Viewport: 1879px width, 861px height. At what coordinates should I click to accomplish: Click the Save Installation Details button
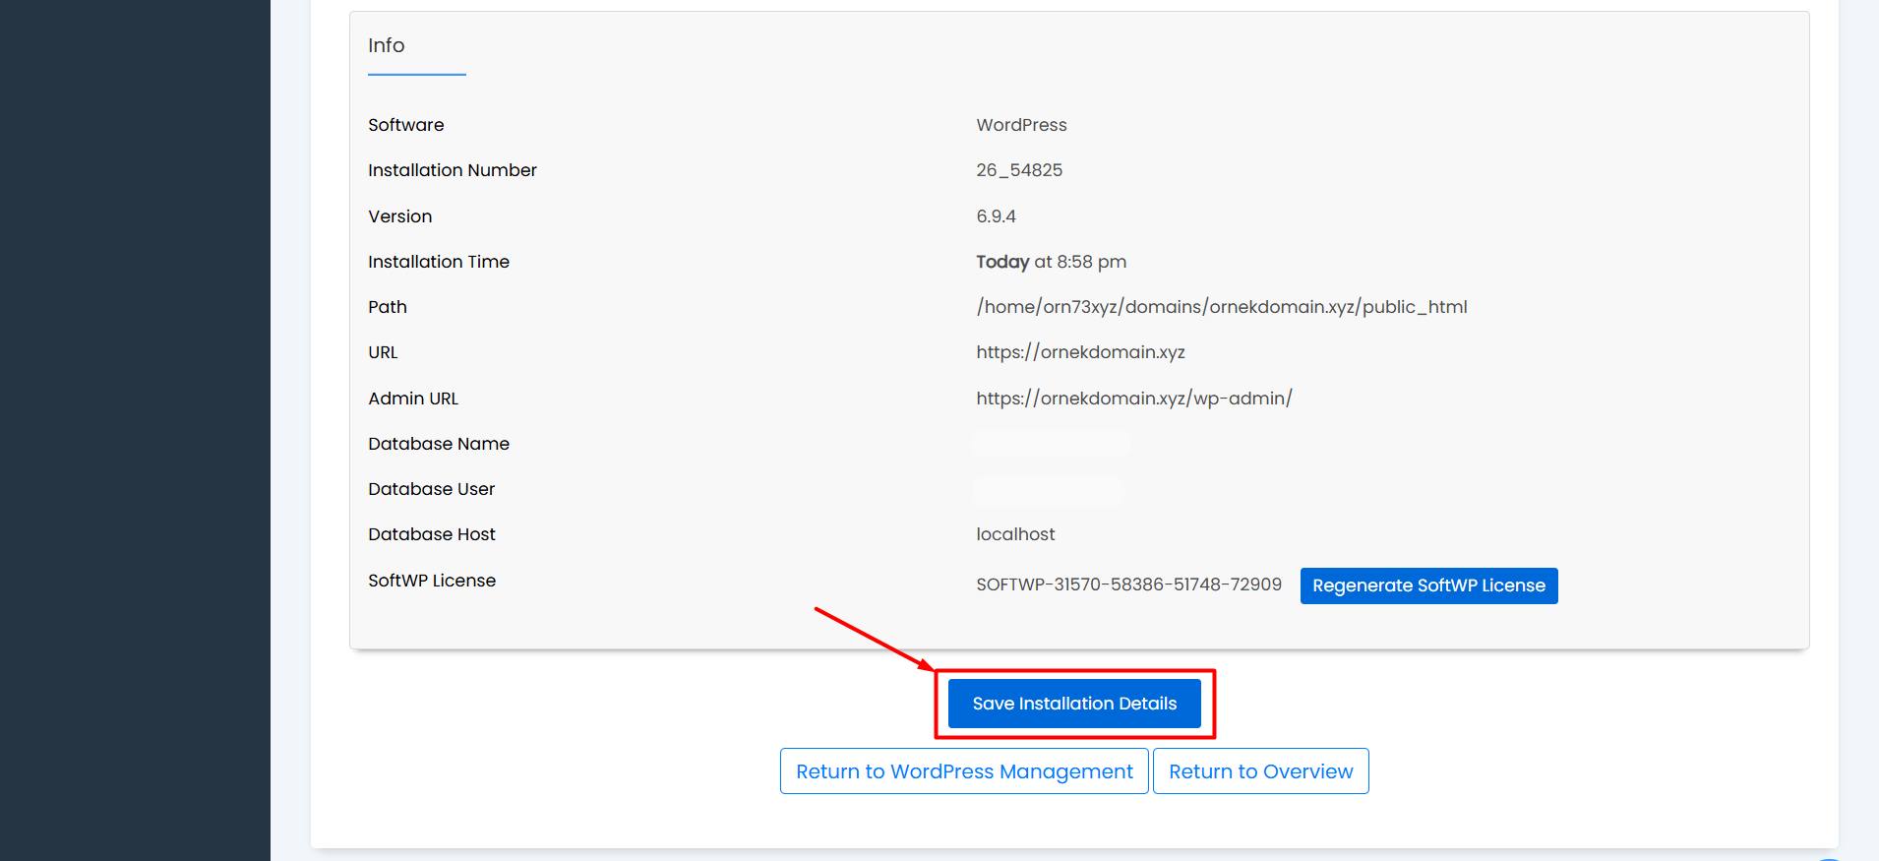[1074, 704]
